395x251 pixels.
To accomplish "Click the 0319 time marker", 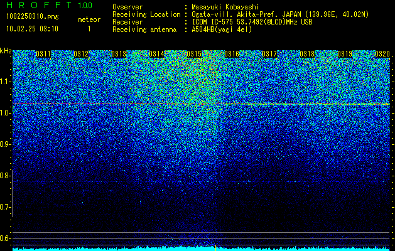I will [x=345, y=54].
